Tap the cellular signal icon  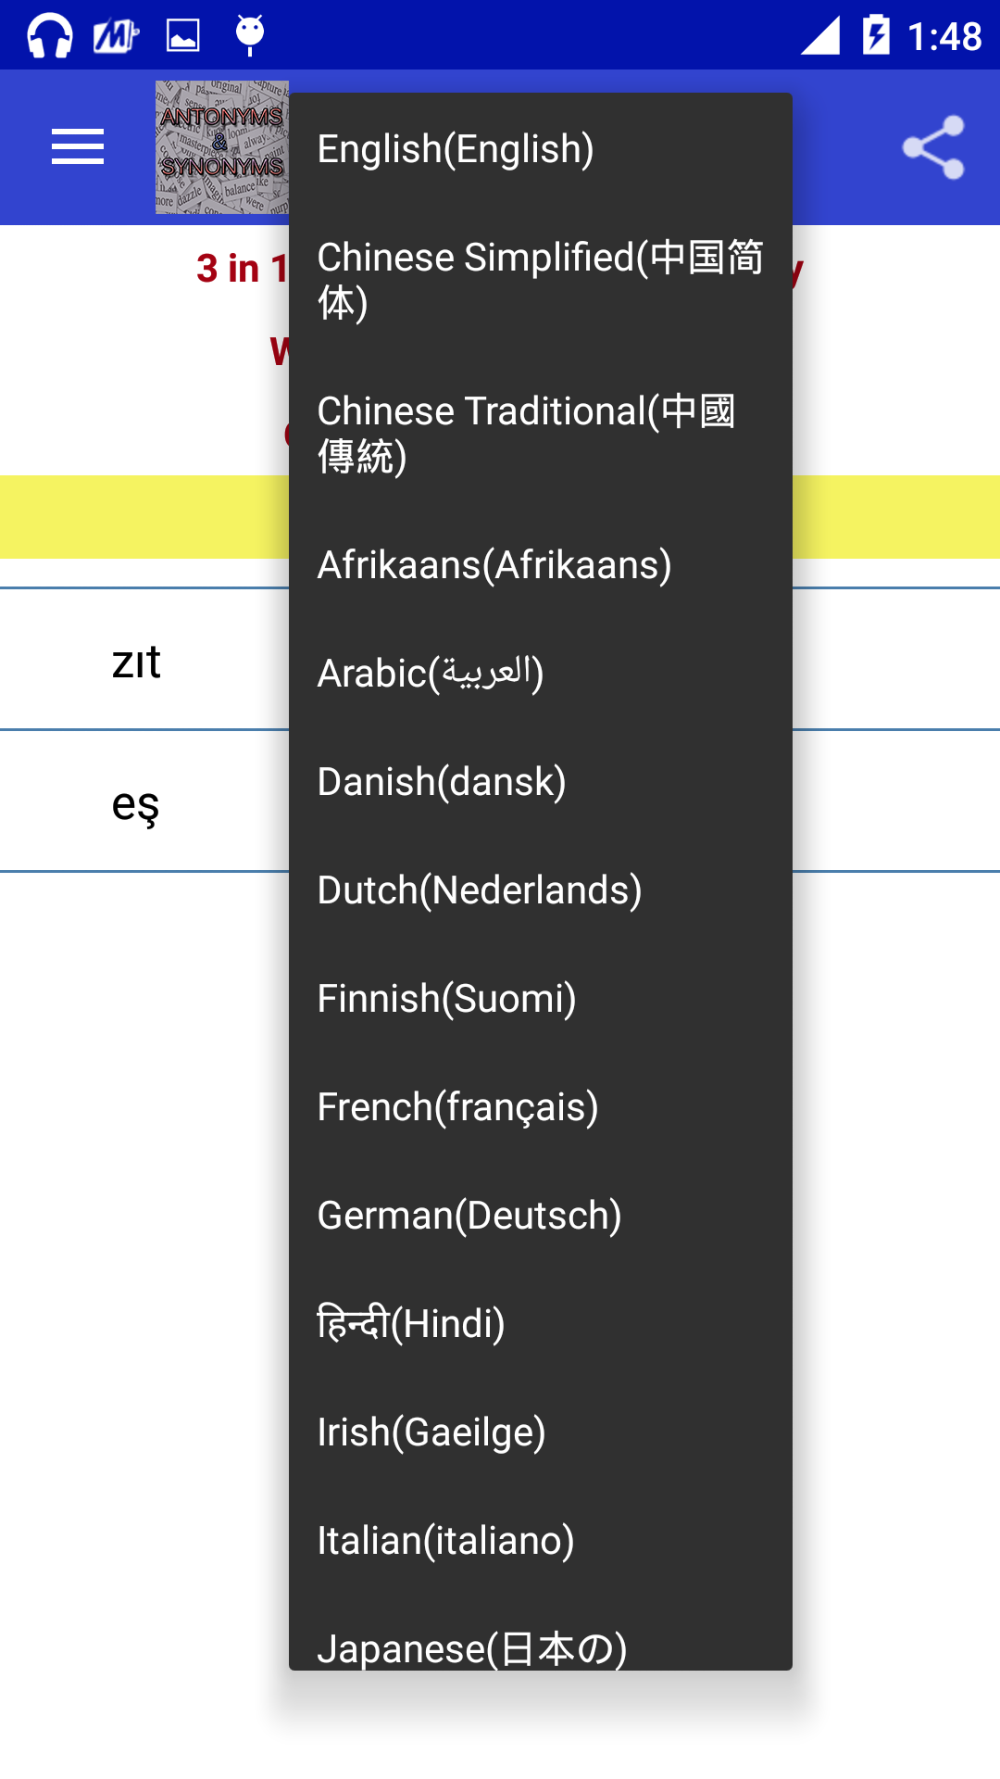820,35
